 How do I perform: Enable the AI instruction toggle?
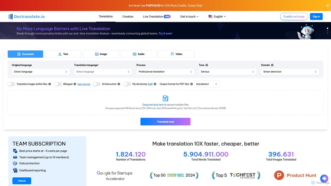tap(97, 84)
